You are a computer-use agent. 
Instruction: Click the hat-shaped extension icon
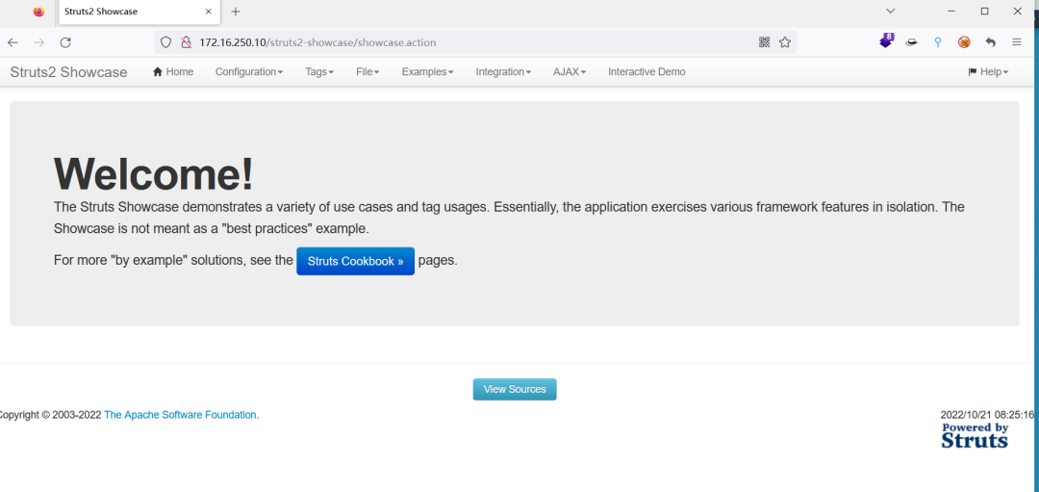[x=912, y=42]
